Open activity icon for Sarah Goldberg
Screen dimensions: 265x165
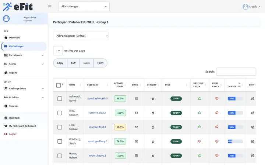tap(153, 142)
